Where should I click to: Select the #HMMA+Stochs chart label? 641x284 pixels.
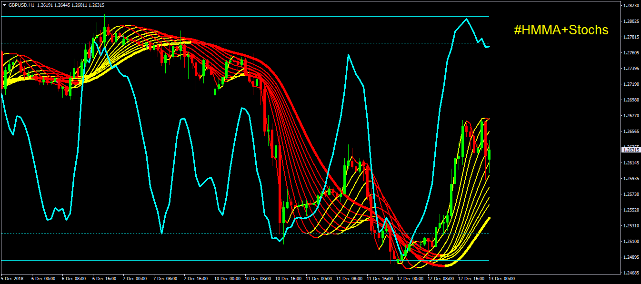coord(561,30)
